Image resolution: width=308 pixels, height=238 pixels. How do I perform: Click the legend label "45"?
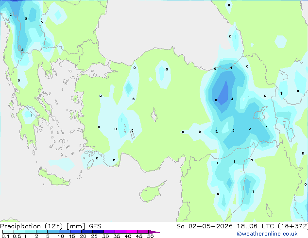139,236
